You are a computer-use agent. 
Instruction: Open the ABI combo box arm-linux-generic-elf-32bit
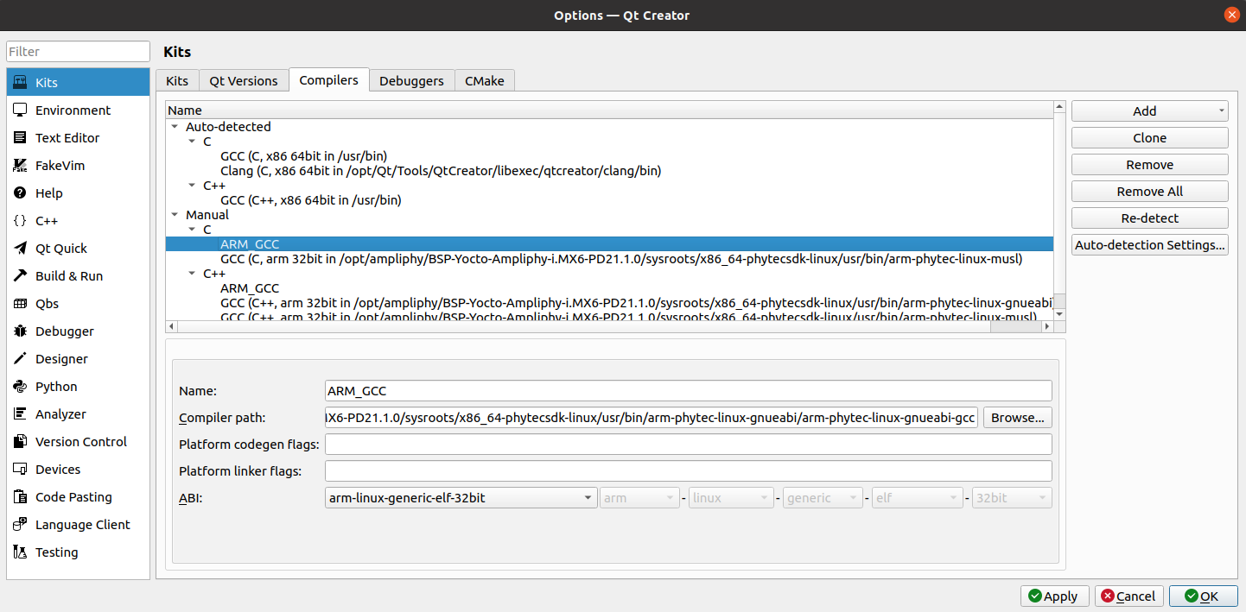pos(461,498)
